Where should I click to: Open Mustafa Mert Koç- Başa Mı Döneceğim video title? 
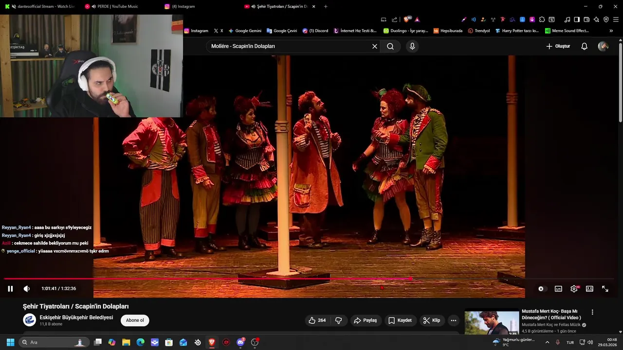(x=551, y=314)
